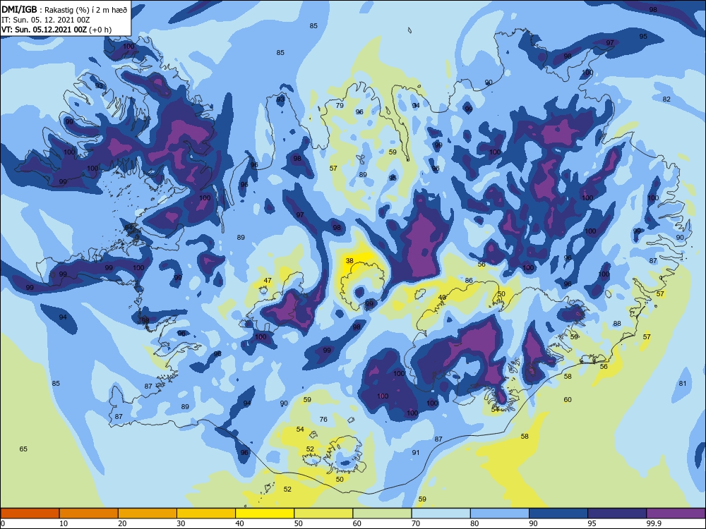Click the '88' humidity value on the map
The image size is (706, 529).
pos(617,324)
